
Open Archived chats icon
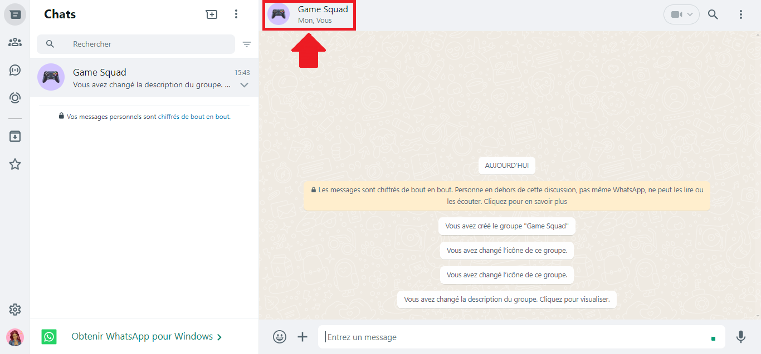click(x=15, y=136)
